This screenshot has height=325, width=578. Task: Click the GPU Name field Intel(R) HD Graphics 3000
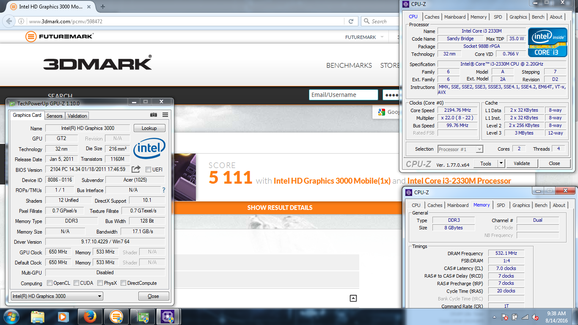[x=88, y=128]
